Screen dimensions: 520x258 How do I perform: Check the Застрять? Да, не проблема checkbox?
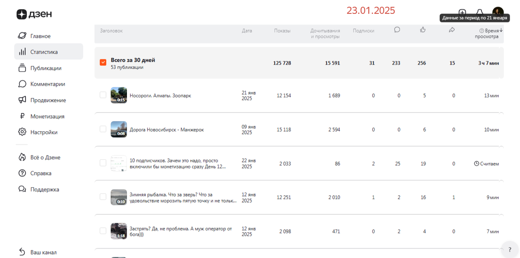click(103, 231)
